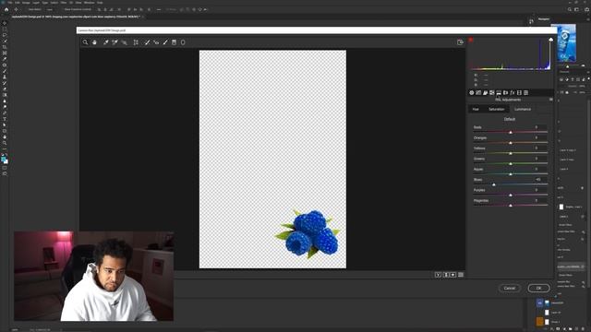The image size is (591, 332).
Task: Select Photoshop's Move tool
Action: tap(5, 23)
